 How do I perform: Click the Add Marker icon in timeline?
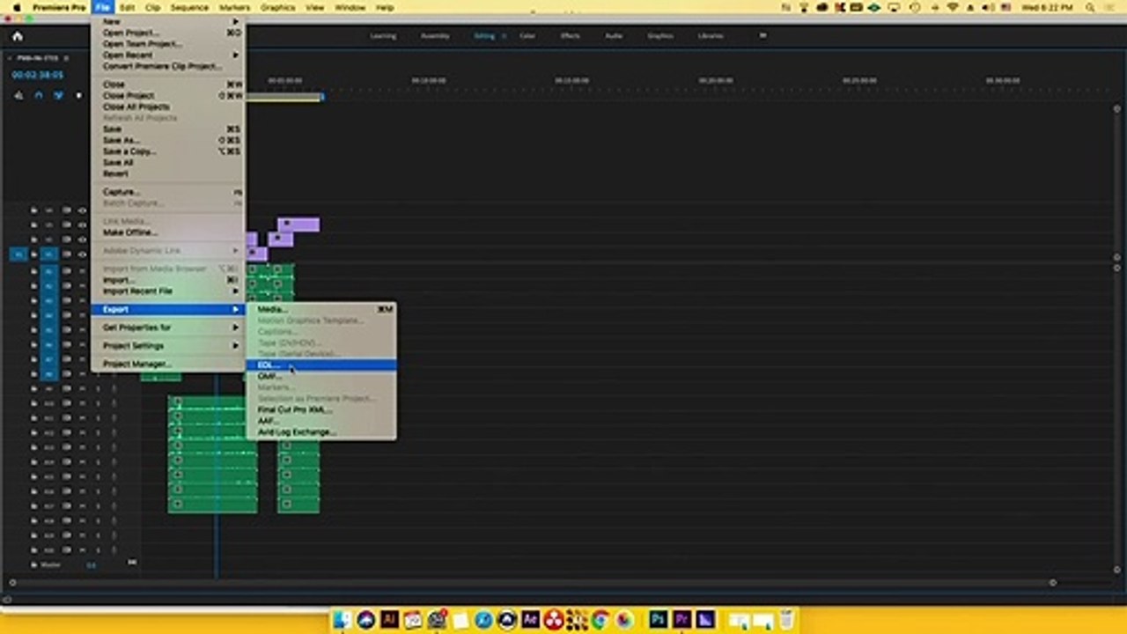pos(78,95)
